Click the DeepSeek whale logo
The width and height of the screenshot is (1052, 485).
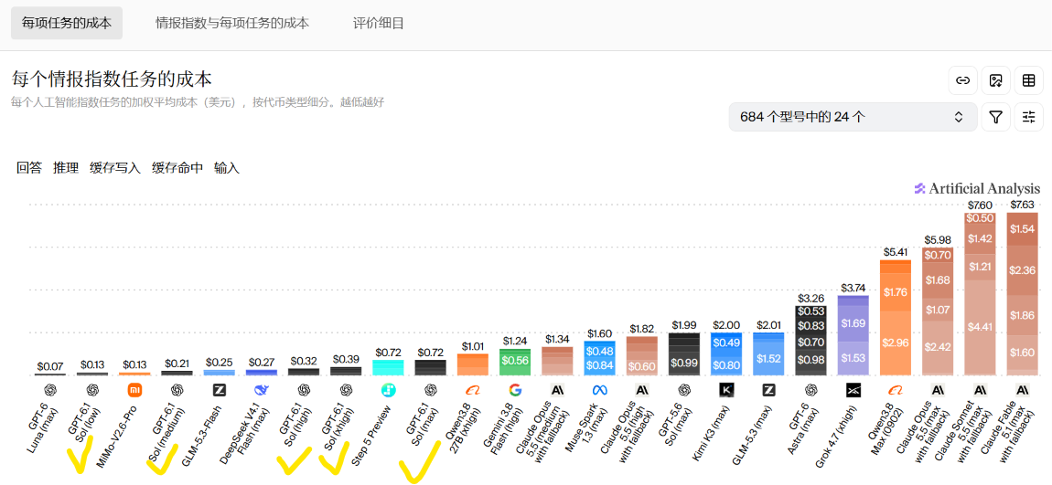click(x=261, y=390)
